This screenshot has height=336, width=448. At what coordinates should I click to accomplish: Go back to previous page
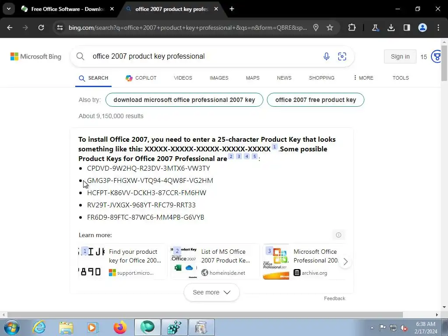pyautogui.click(x=10, y=28)
